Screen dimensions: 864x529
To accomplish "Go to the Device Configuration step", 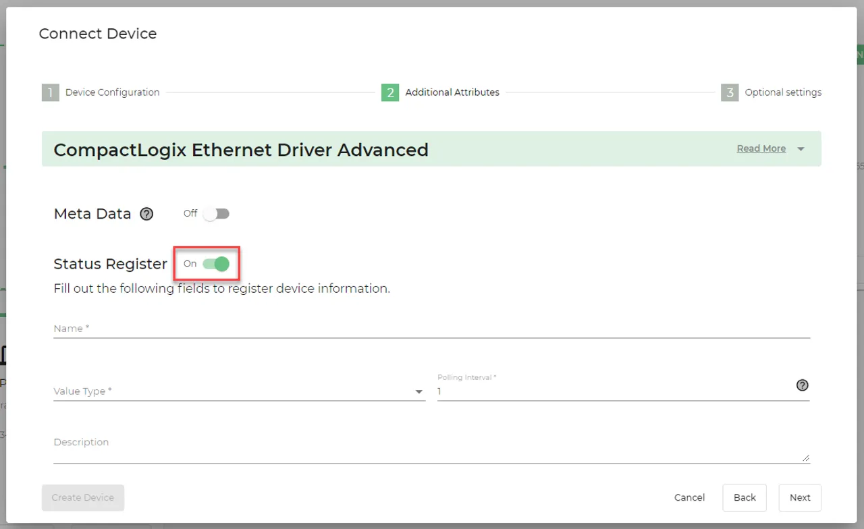I will pos(113,92).
